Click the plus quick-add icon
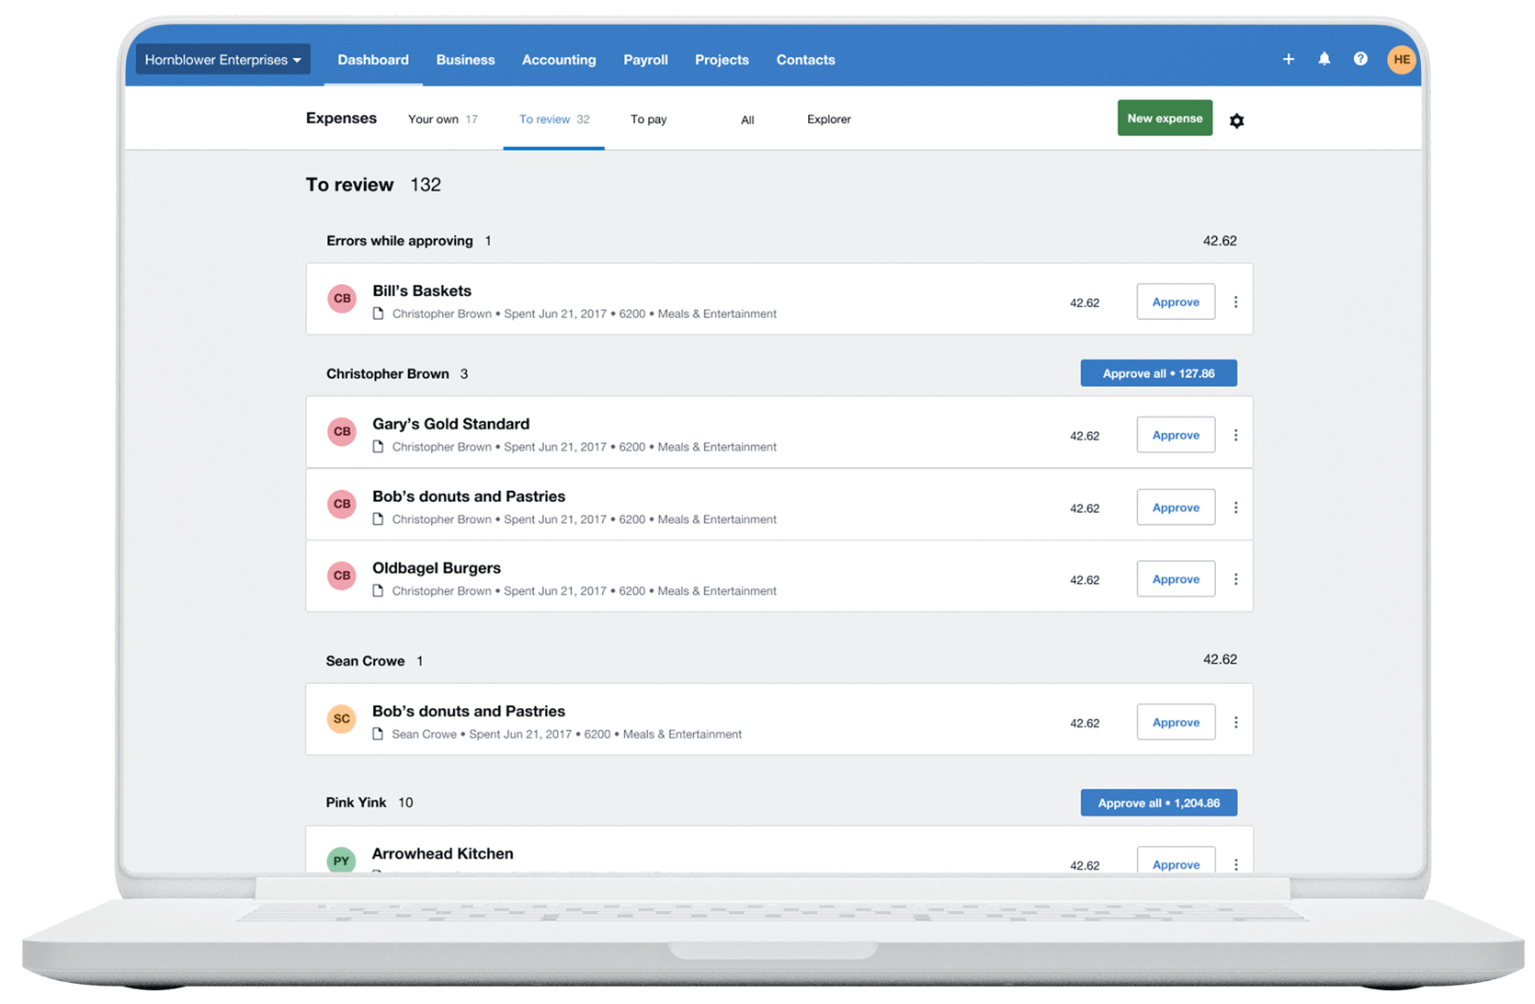Screen dimensions: 1535x1004 (1288, 58)
